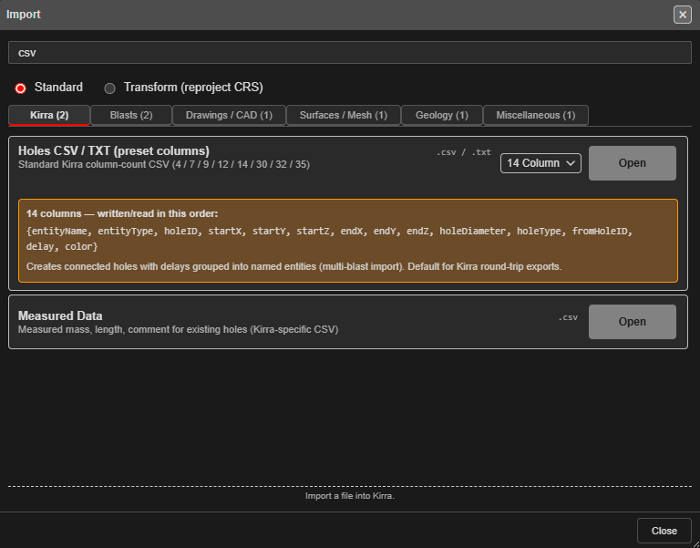Screen dimensions: 700x548
Task: Click the search field containing 'csv'
Action: pyautogui.click(x=350, y=53)
